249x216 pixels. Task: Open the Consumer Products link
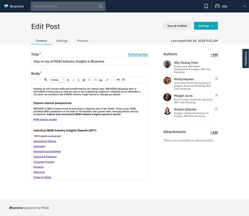(x=44, y=162)
